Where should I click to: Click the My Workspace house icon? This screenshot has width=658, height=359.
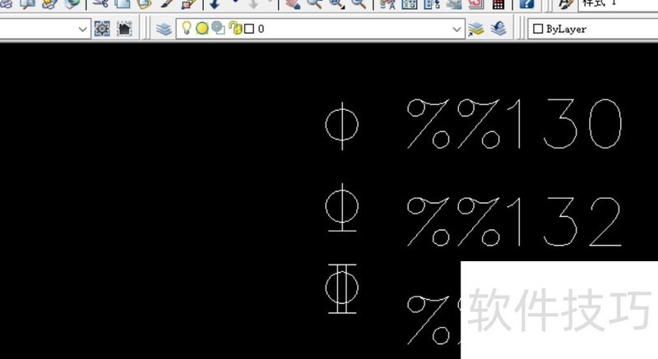coord(124,29)
